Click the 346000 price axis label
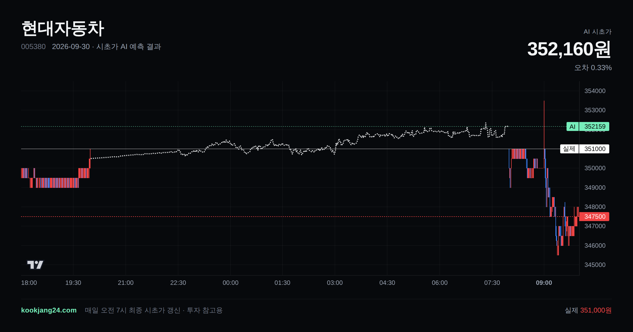The height and width of the screenshot is (332, 633). pos(595,246)
